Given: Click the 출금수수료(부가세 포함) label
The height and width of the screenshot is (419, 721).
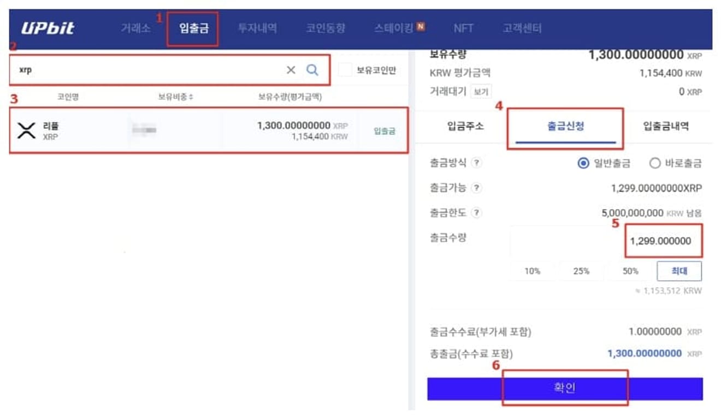Looking at the screenshot, I should (x=480, y=332).
